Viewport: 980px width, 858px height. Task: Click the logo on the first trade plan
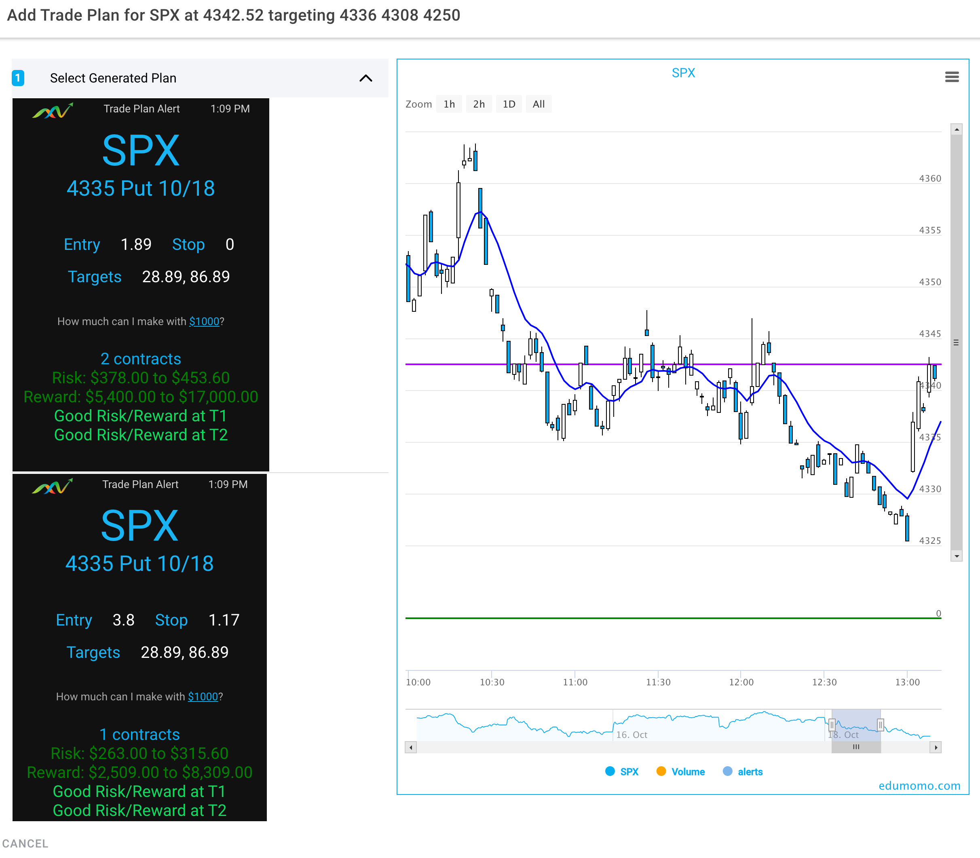(x=53, y=111)
